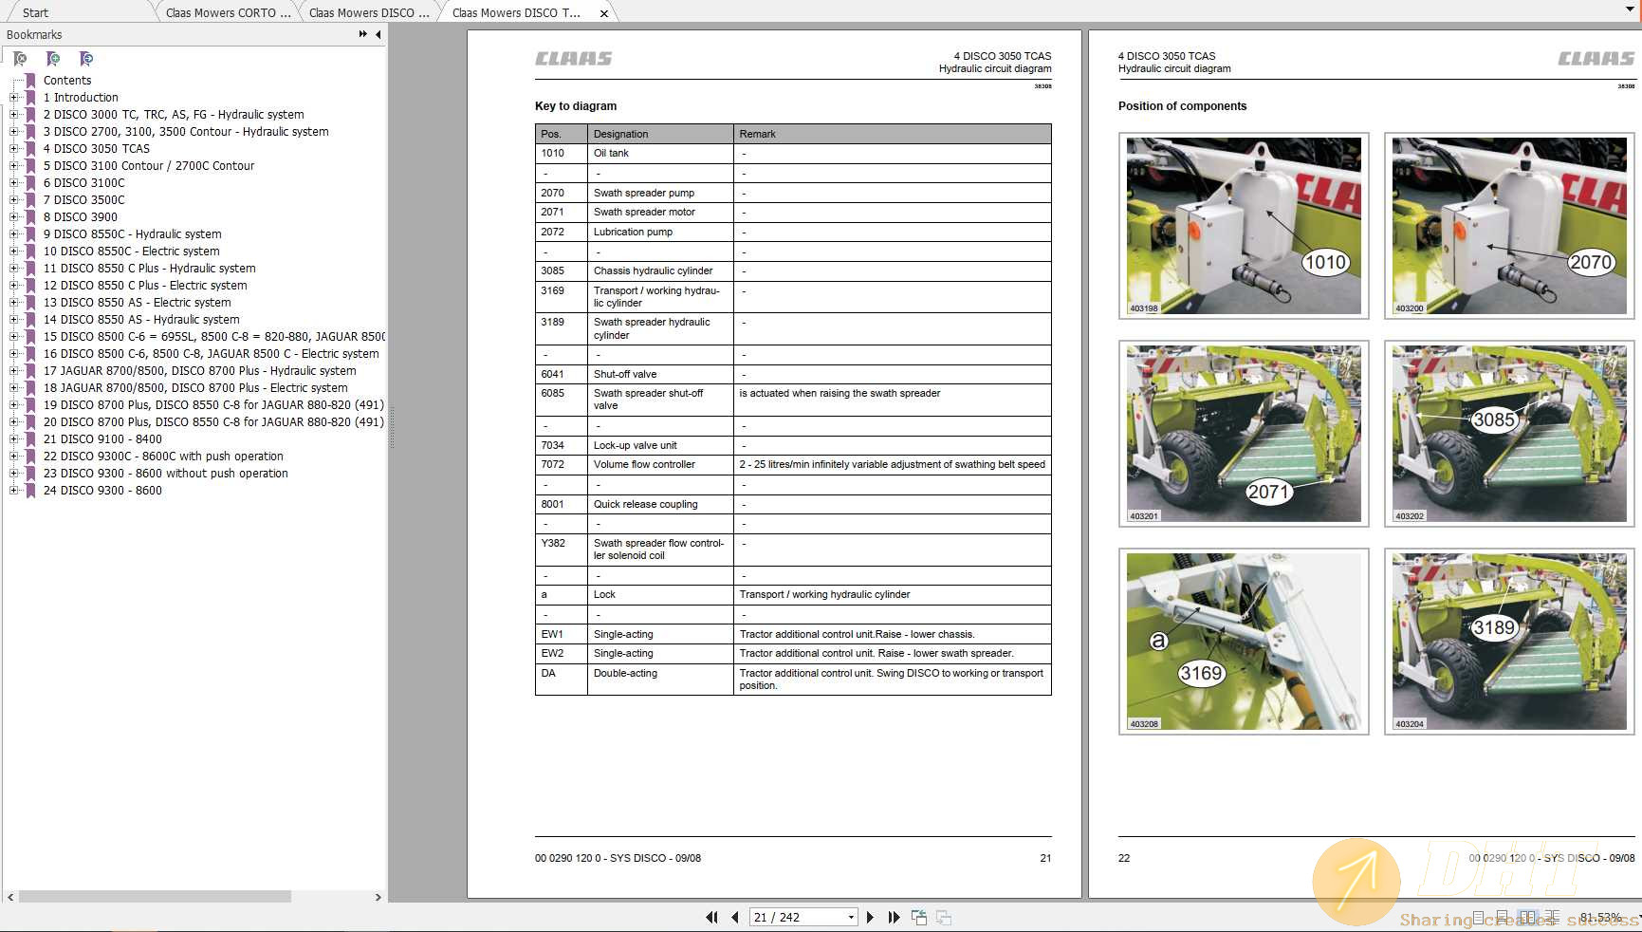Open bookmark 17 JAGUAR 8700/8500 Hydraulic system
The height and width of the screenshot is (932, 1642).
coord(199,371)
